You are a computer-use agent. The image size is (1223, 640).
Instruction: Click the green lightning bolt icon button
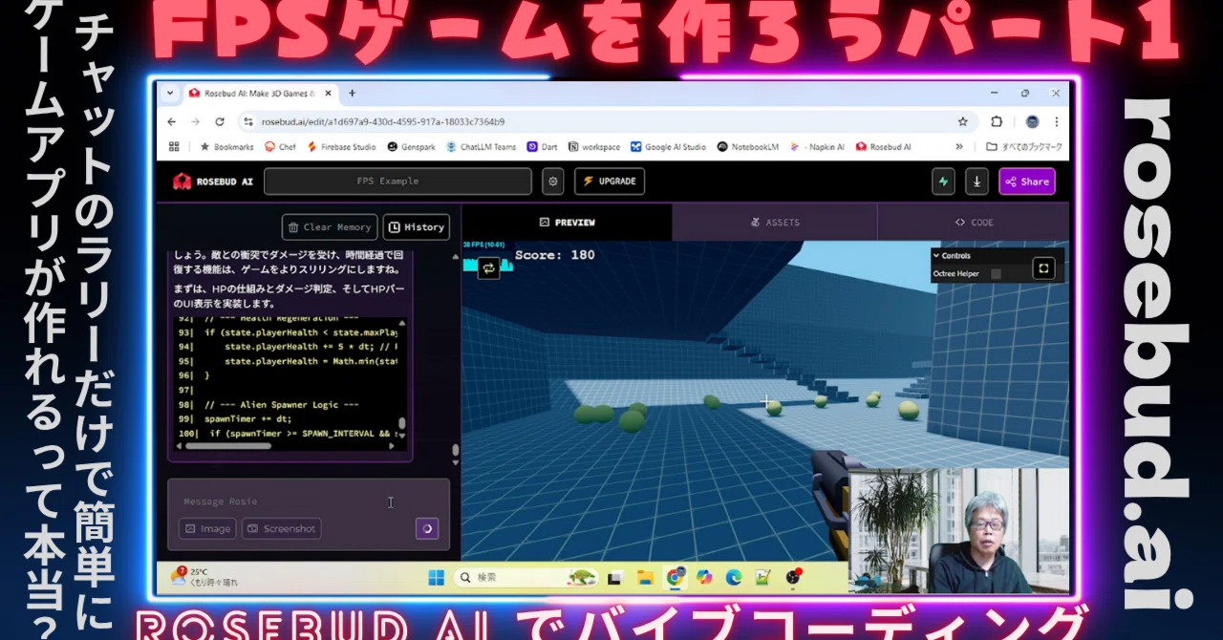click(x=943, y=181)
